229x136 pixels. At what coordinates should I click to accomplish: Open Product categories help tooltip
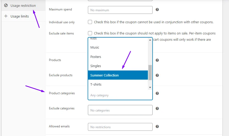(x=157, y=93)
